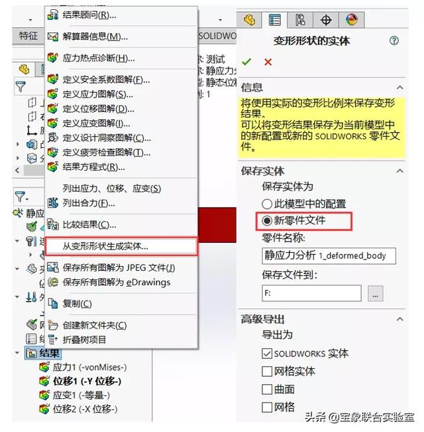Select the DimXpert crosshair tab icon
Image resolution: width=424 pixels, height=432 pixels.
pyautogui.click(x=326, y=20)
